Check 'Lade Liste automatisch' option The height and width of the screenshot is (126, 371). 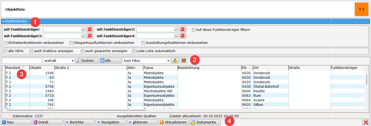pos(134,51)
